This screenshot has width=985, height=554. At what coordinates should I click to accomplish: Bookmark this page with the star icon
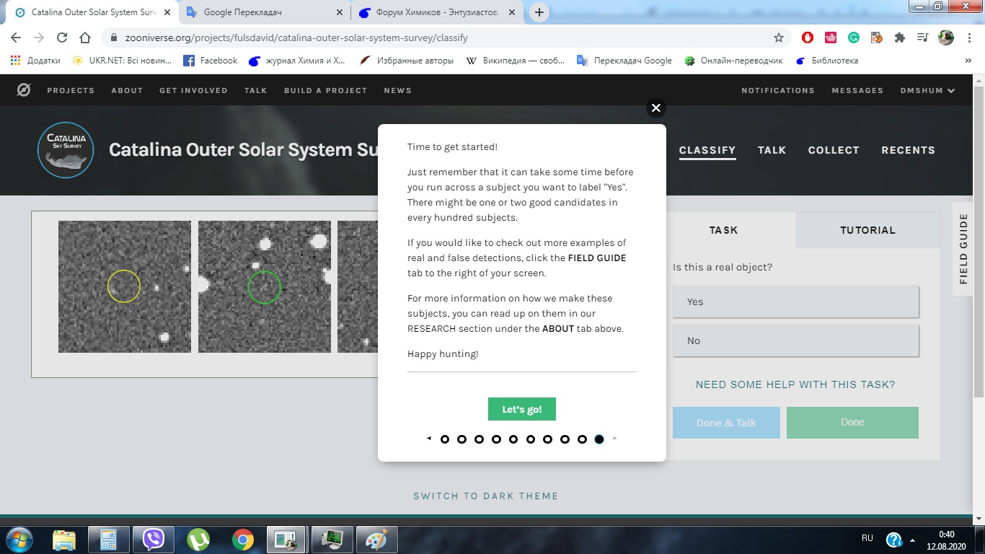coord(778,38)
